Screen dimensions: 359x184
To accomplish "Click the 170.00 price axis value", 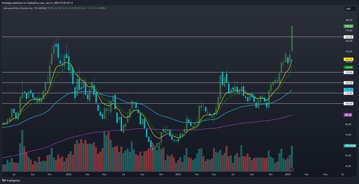I will 349,31.
